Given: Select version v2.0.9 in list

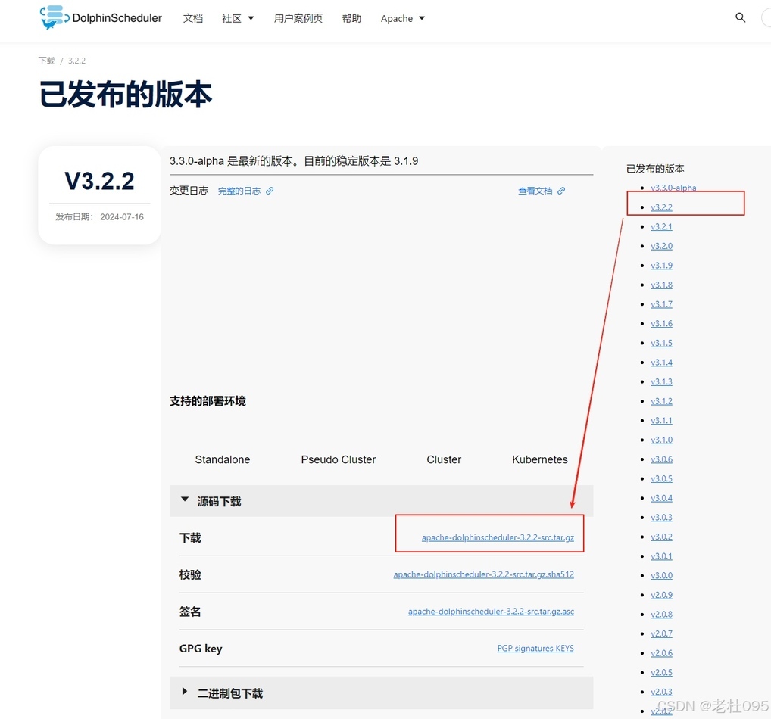Looking at the screenshot, I should pyautogui.click(x=661, y=595).
